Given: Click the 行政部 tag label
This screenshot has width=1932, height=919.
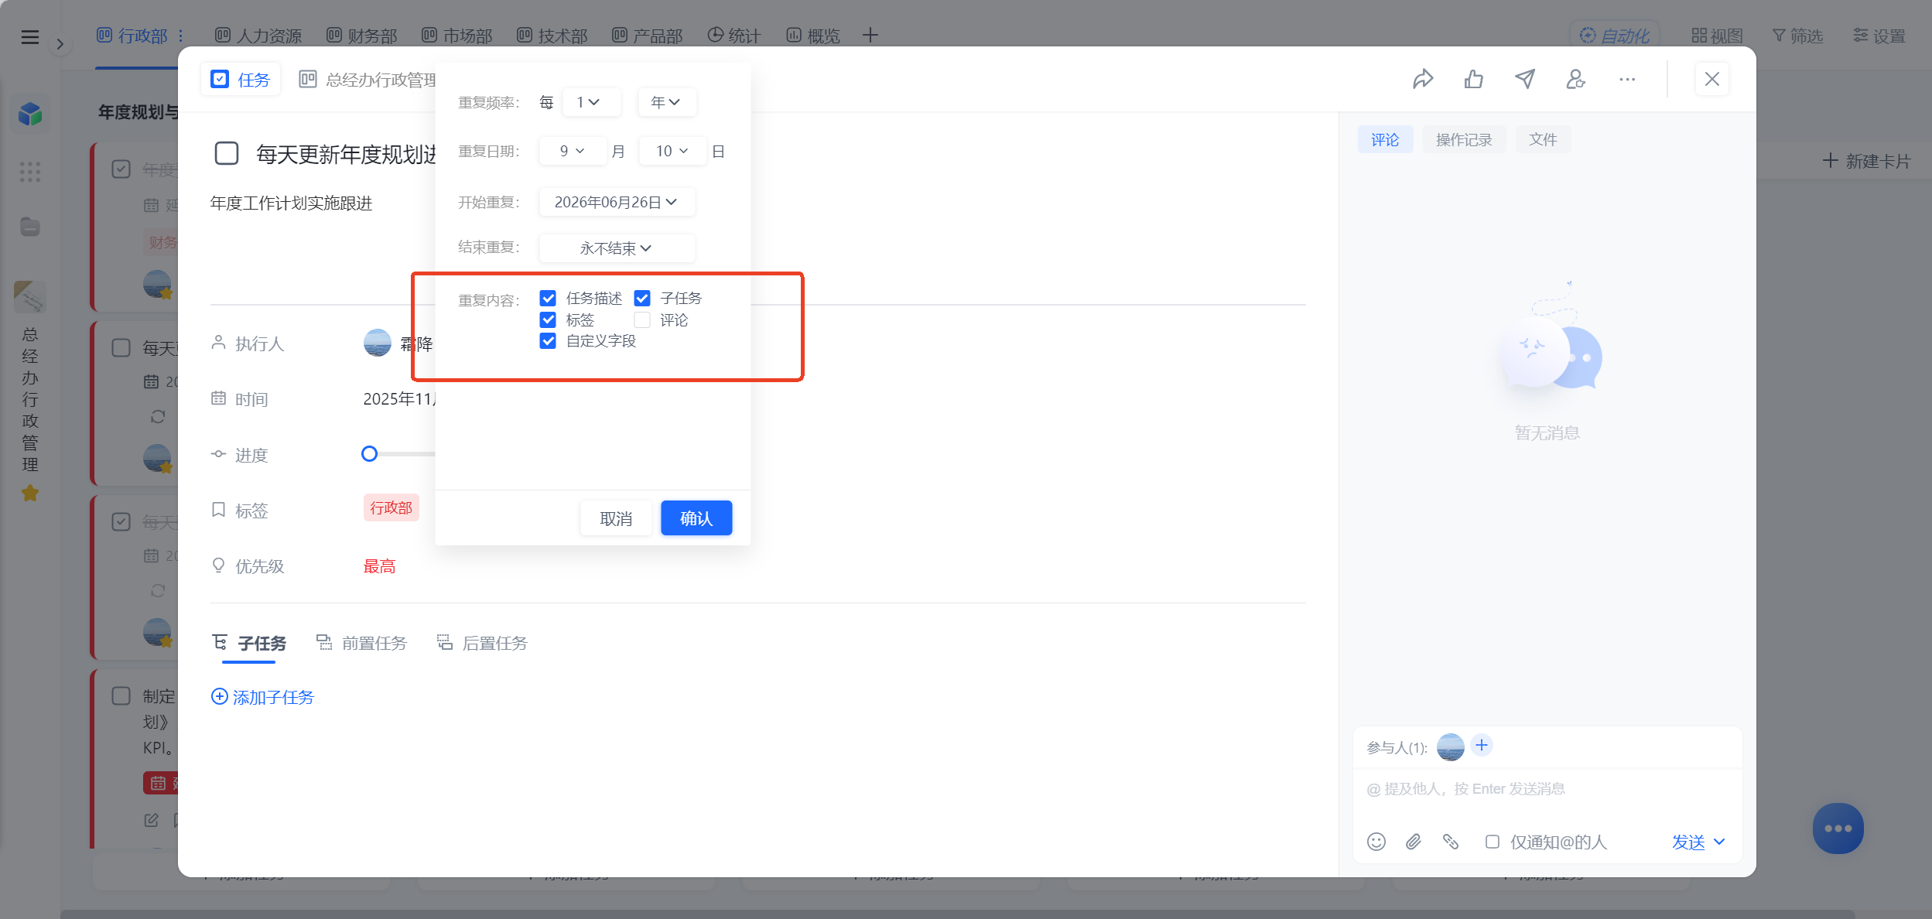Looking at the screenshot, I should (392, 507).
